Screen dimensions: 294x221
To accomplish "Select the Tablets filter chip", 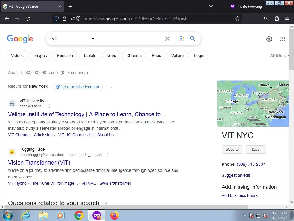I will coord(90,56).
